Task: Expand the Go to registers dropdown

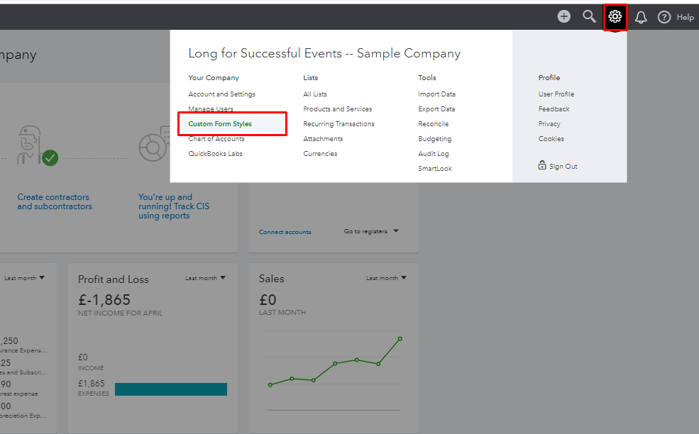Action: 371,231
